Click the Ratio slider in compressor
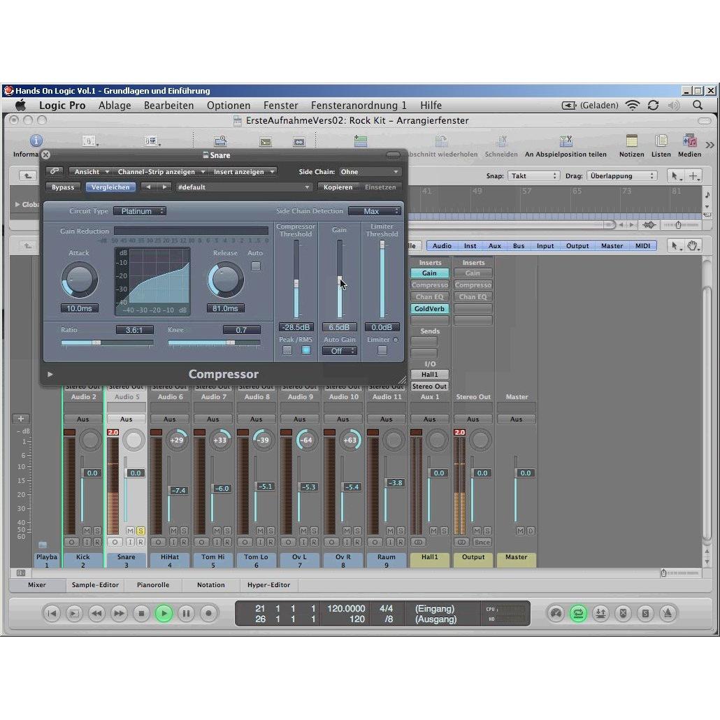The width and height of the screenshot is (720, 720). click(107, 343)
